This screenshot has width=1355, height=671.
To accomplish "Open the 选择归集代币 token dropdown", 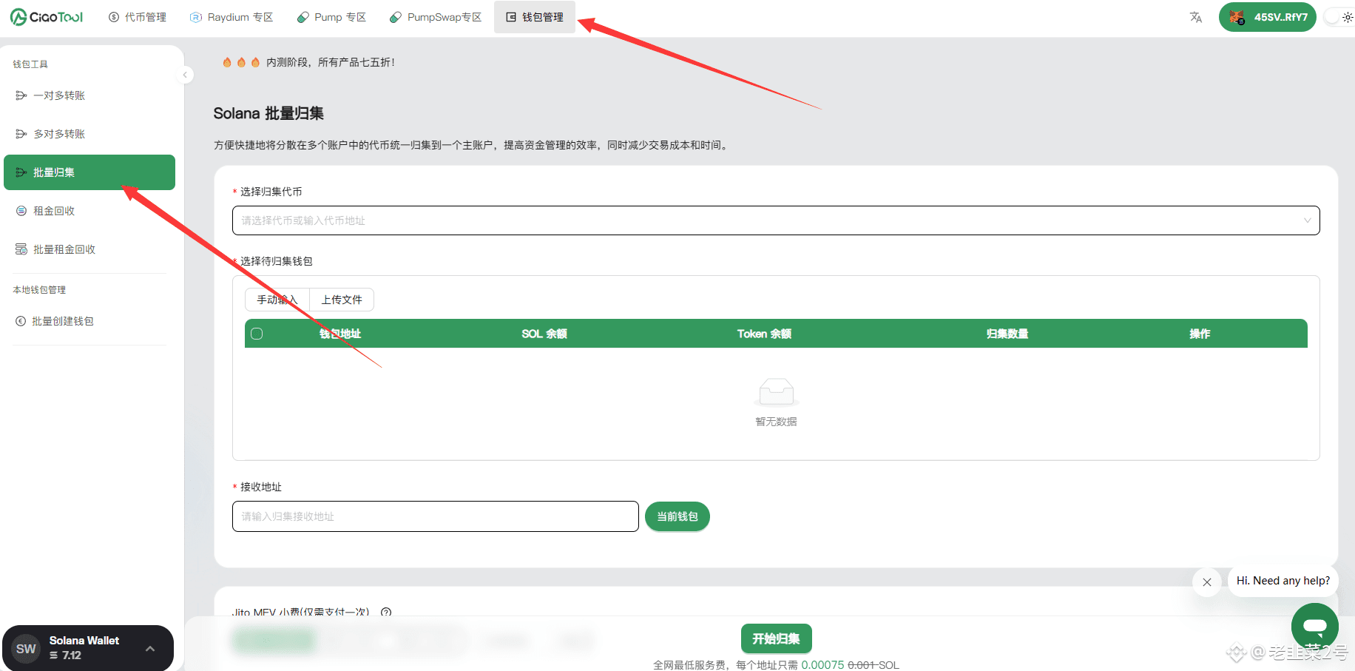I will (776, 220).
